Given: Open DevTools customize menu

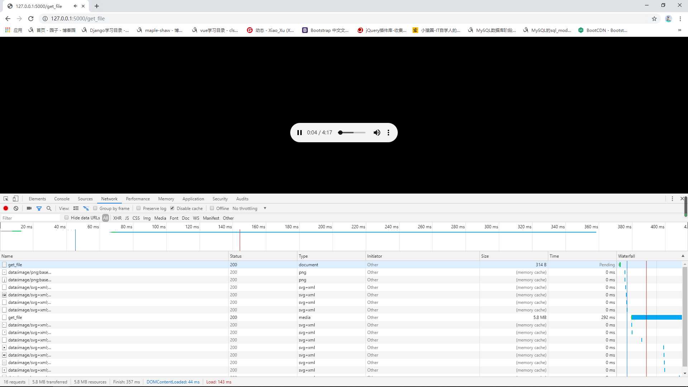Looking at the screenshot, I should click(x=672, y=199).
